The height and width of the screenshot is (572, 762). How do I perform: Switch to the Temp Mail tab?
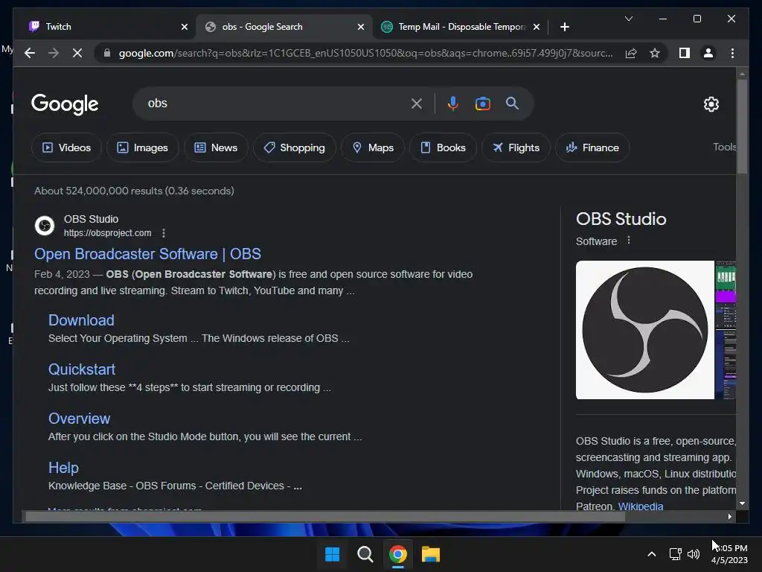[461, 27]
